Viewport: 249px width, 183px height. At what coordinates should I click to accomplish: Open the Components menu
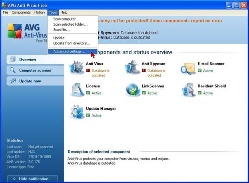tap(21, 12)
